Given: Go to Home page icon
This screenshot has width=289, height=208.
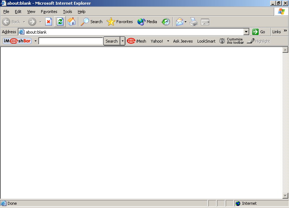Looking at the screenshot, I should 72,22.
